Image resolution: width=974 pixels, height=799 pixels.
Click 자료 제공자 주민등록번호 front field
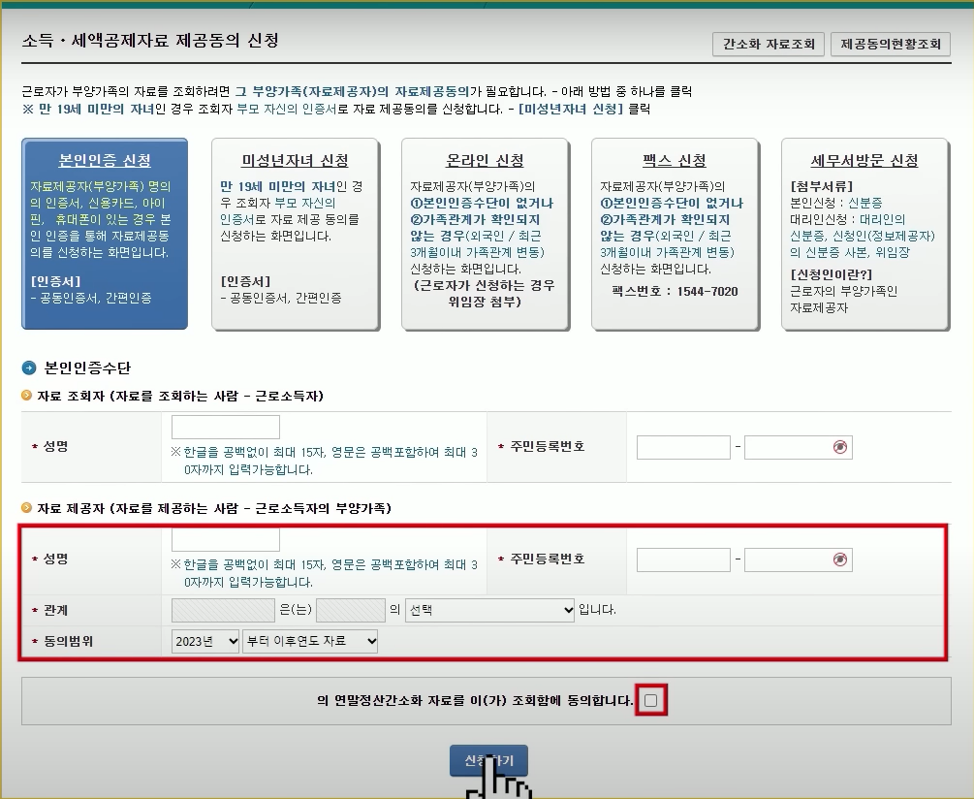pos(683,559)
